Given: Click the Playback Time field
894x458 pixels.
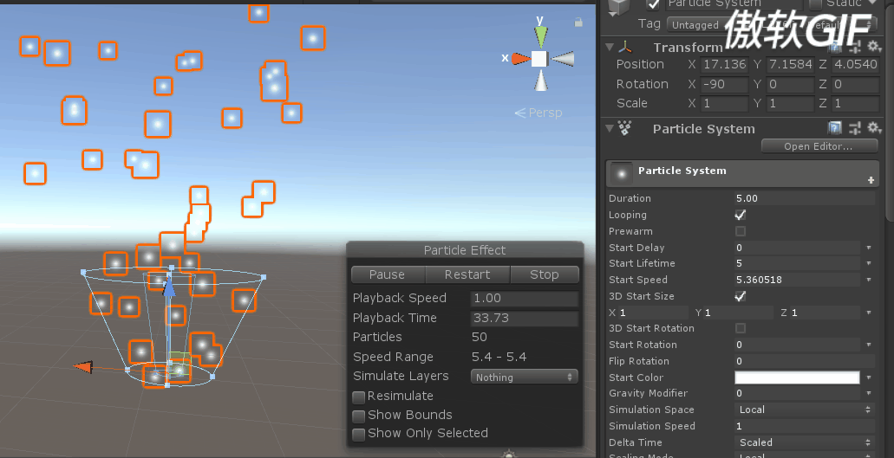Looking at the screenshot, I should click(525, 318).
